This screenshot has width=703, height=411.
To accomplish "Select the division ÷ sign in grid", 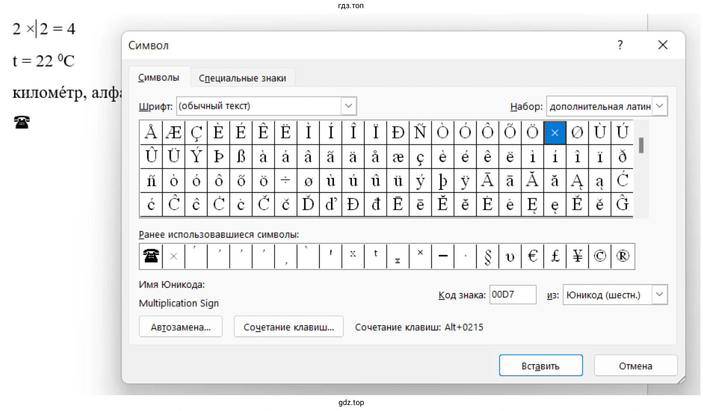I will tap(285, 181).
